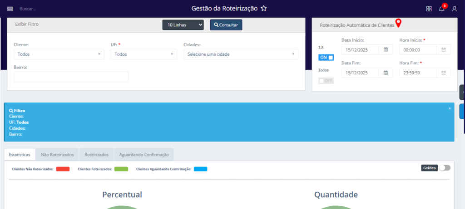
Task: Switch to Aguardando Confirmação tab
Action: click(144, 155)
